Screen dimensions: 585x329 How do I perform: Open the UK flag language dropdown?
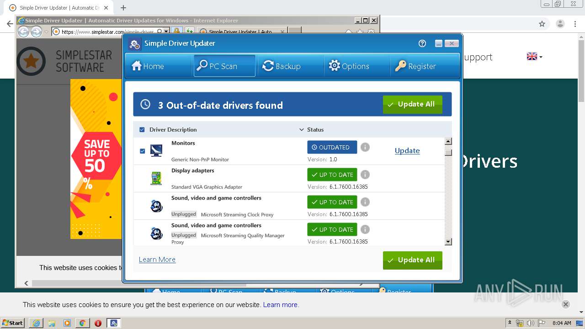(x=534, y=57)
